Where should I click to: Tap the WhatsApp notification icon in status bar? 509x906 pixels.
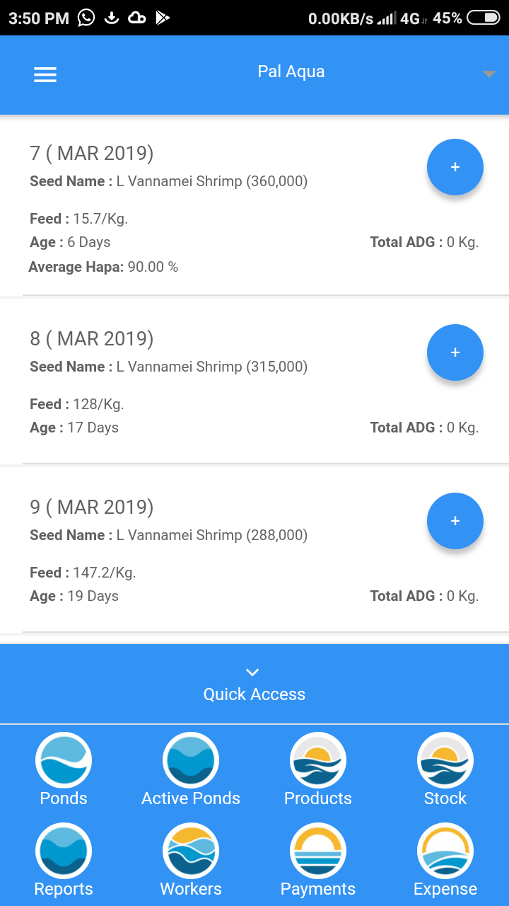86,18
